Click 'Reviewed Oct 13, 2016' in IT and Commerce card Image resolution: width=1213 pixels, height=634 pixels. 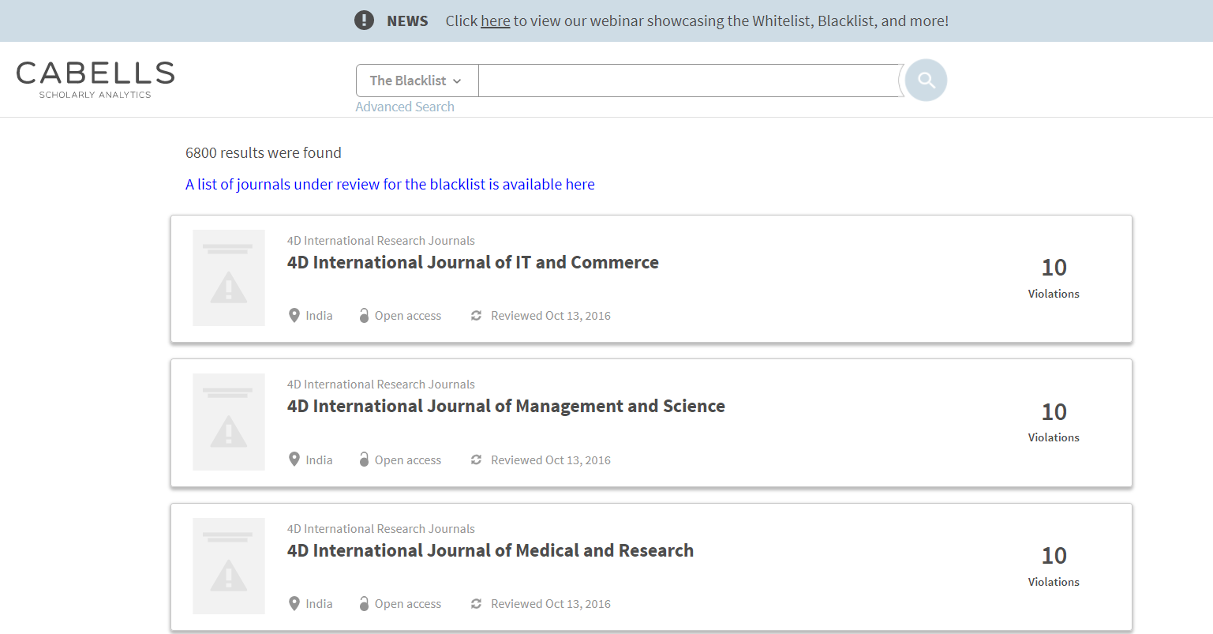551,316
